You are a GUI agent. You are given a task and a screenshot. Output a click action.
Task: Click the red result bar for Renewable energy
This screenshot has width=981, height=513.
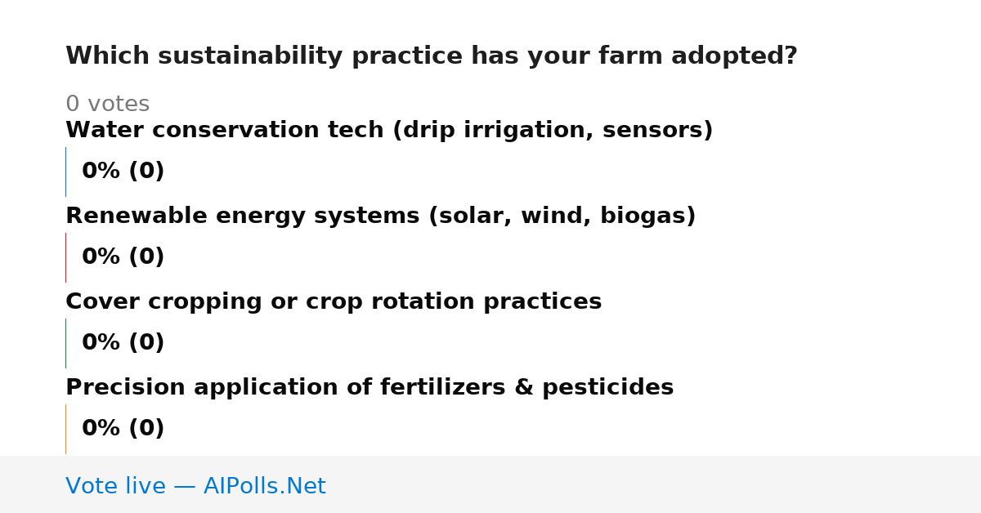pyautogui.click(x=65, y=257)
